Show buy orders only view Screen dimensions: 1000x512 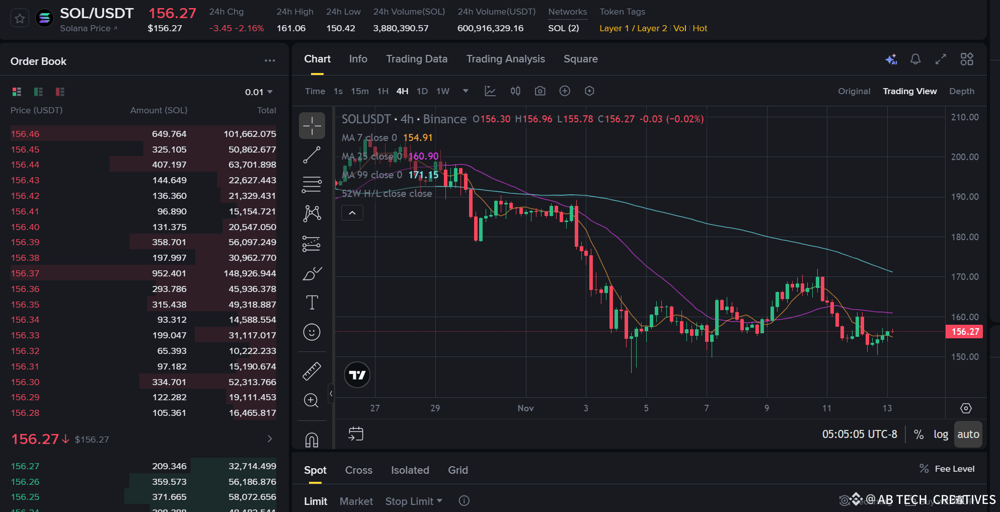coord(38,92)
